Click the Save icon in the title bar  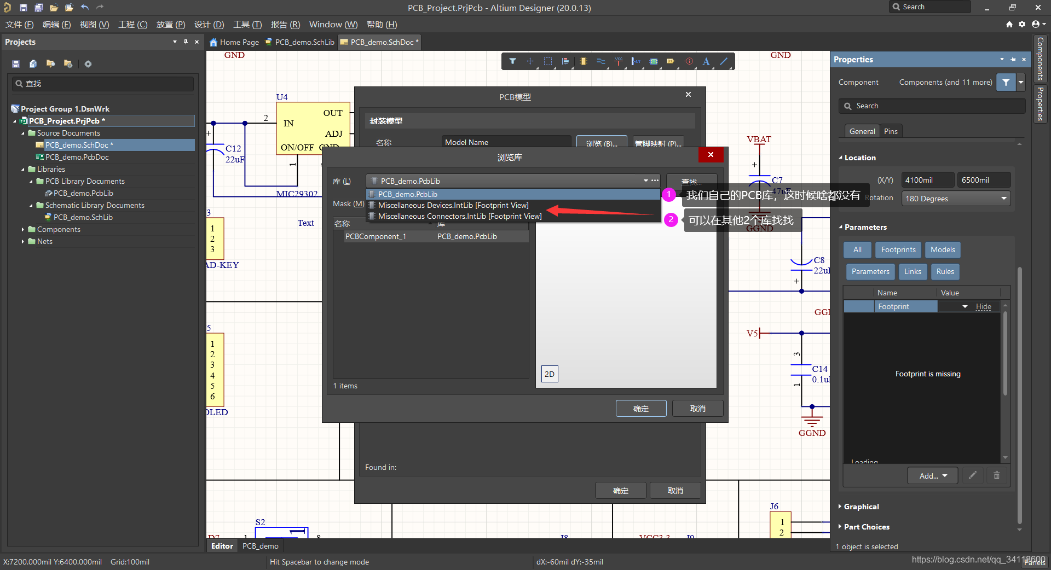tap(23, 8)
